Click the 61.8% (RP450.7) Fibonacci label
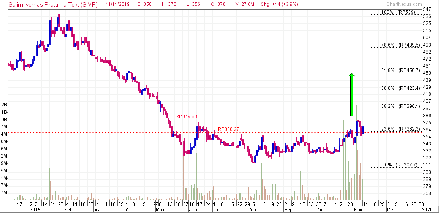 point(400,70)
